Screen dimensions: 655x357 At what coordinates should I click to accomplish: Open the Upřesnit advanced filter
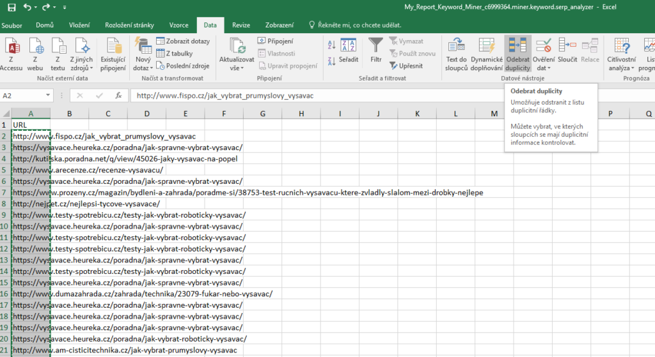(x=406, y=66)
